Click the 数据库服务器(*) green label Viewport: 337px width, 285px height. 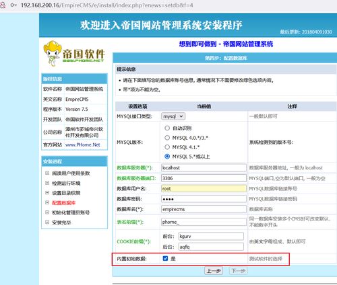135,167
